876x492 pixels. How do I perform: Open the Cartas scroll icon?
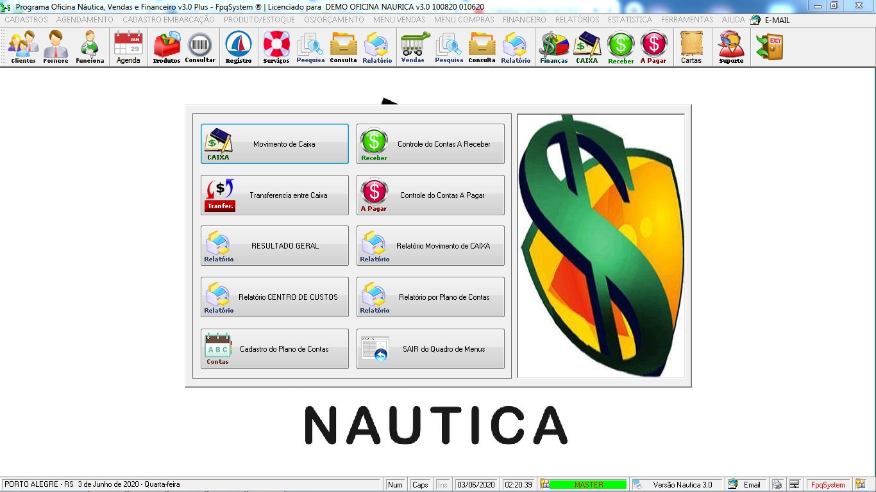click(691, 47)
